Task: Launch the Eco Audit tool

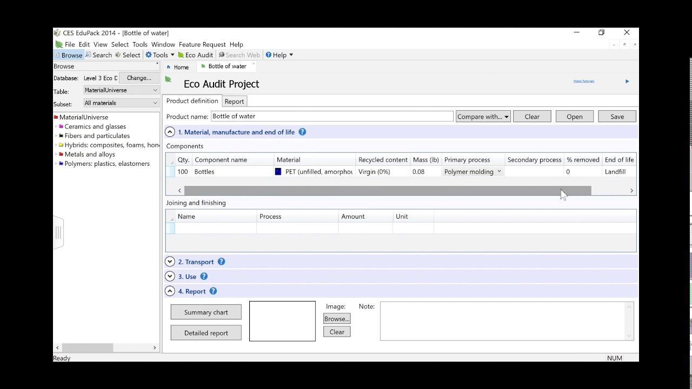Action: 196,55
